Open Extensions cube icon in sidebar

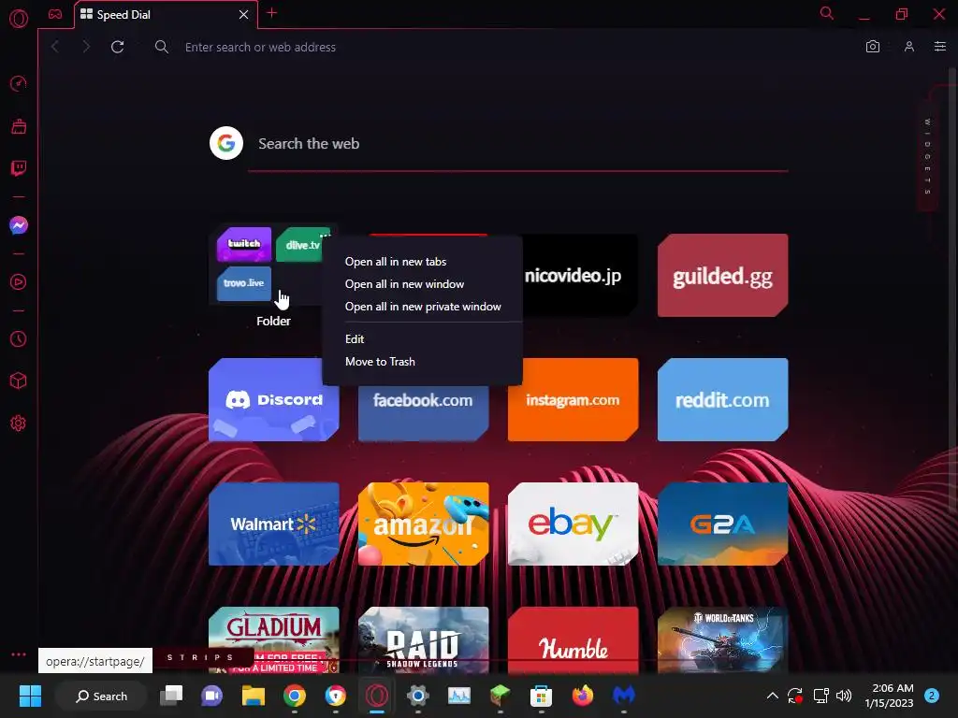tap(19, 381)
